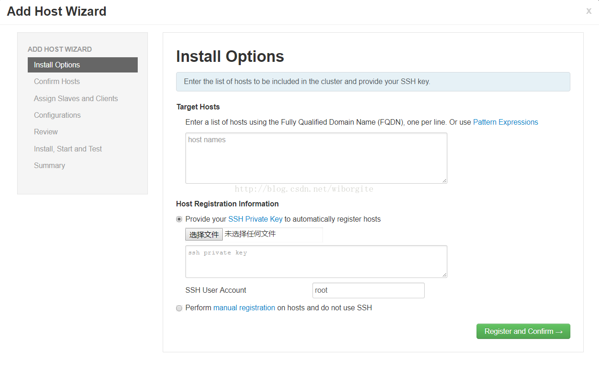This screenshot has height=368, width=599.
Task: Click the SSH User Account label
Action: tap(216, 290)
